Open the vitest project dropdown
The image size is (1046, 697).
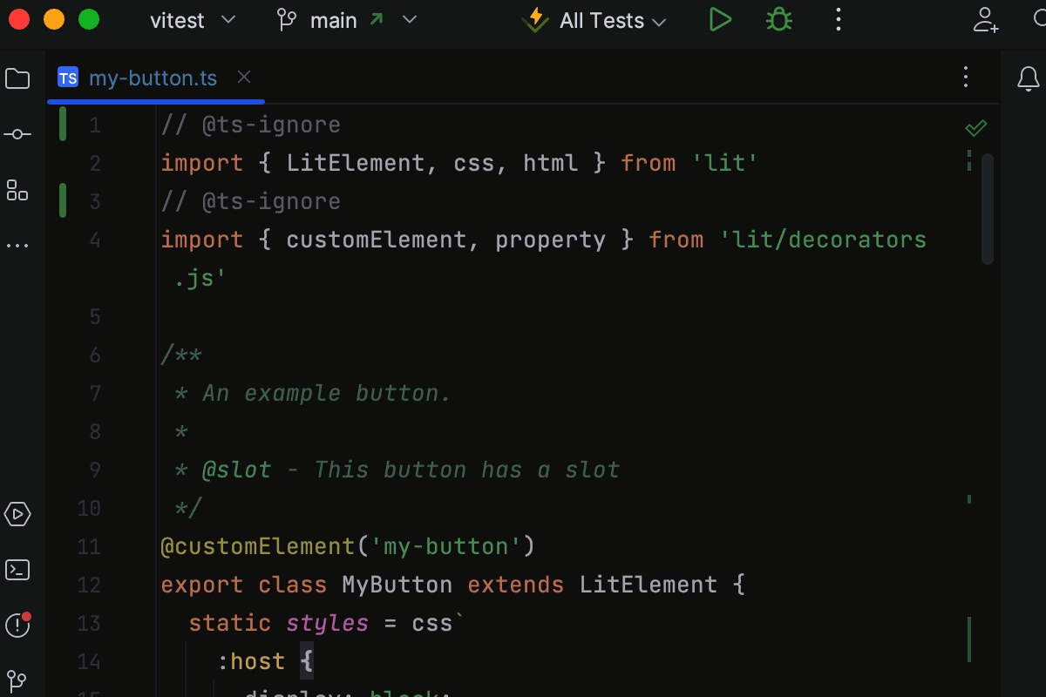pos(194,19)
